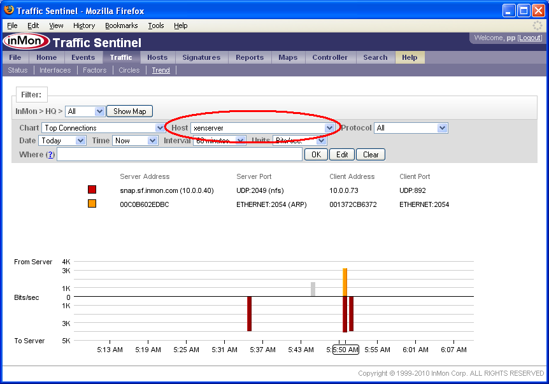Select the Circles sub-navigation link
Viewport: 549px width, 384px height.
tap(129, 70)
